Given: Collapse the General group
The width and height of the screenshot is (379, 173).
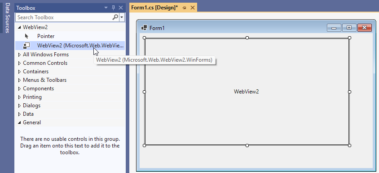Looking at the screenshot, I should pyautogui.click(x=19, y=122).
